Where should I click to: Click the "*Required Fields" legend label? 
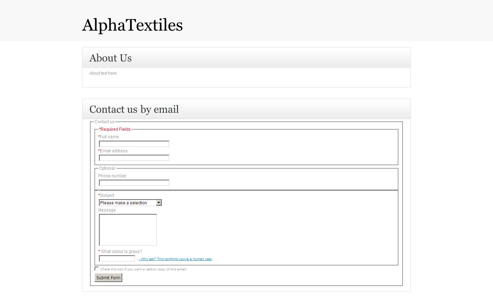(114, 129)
